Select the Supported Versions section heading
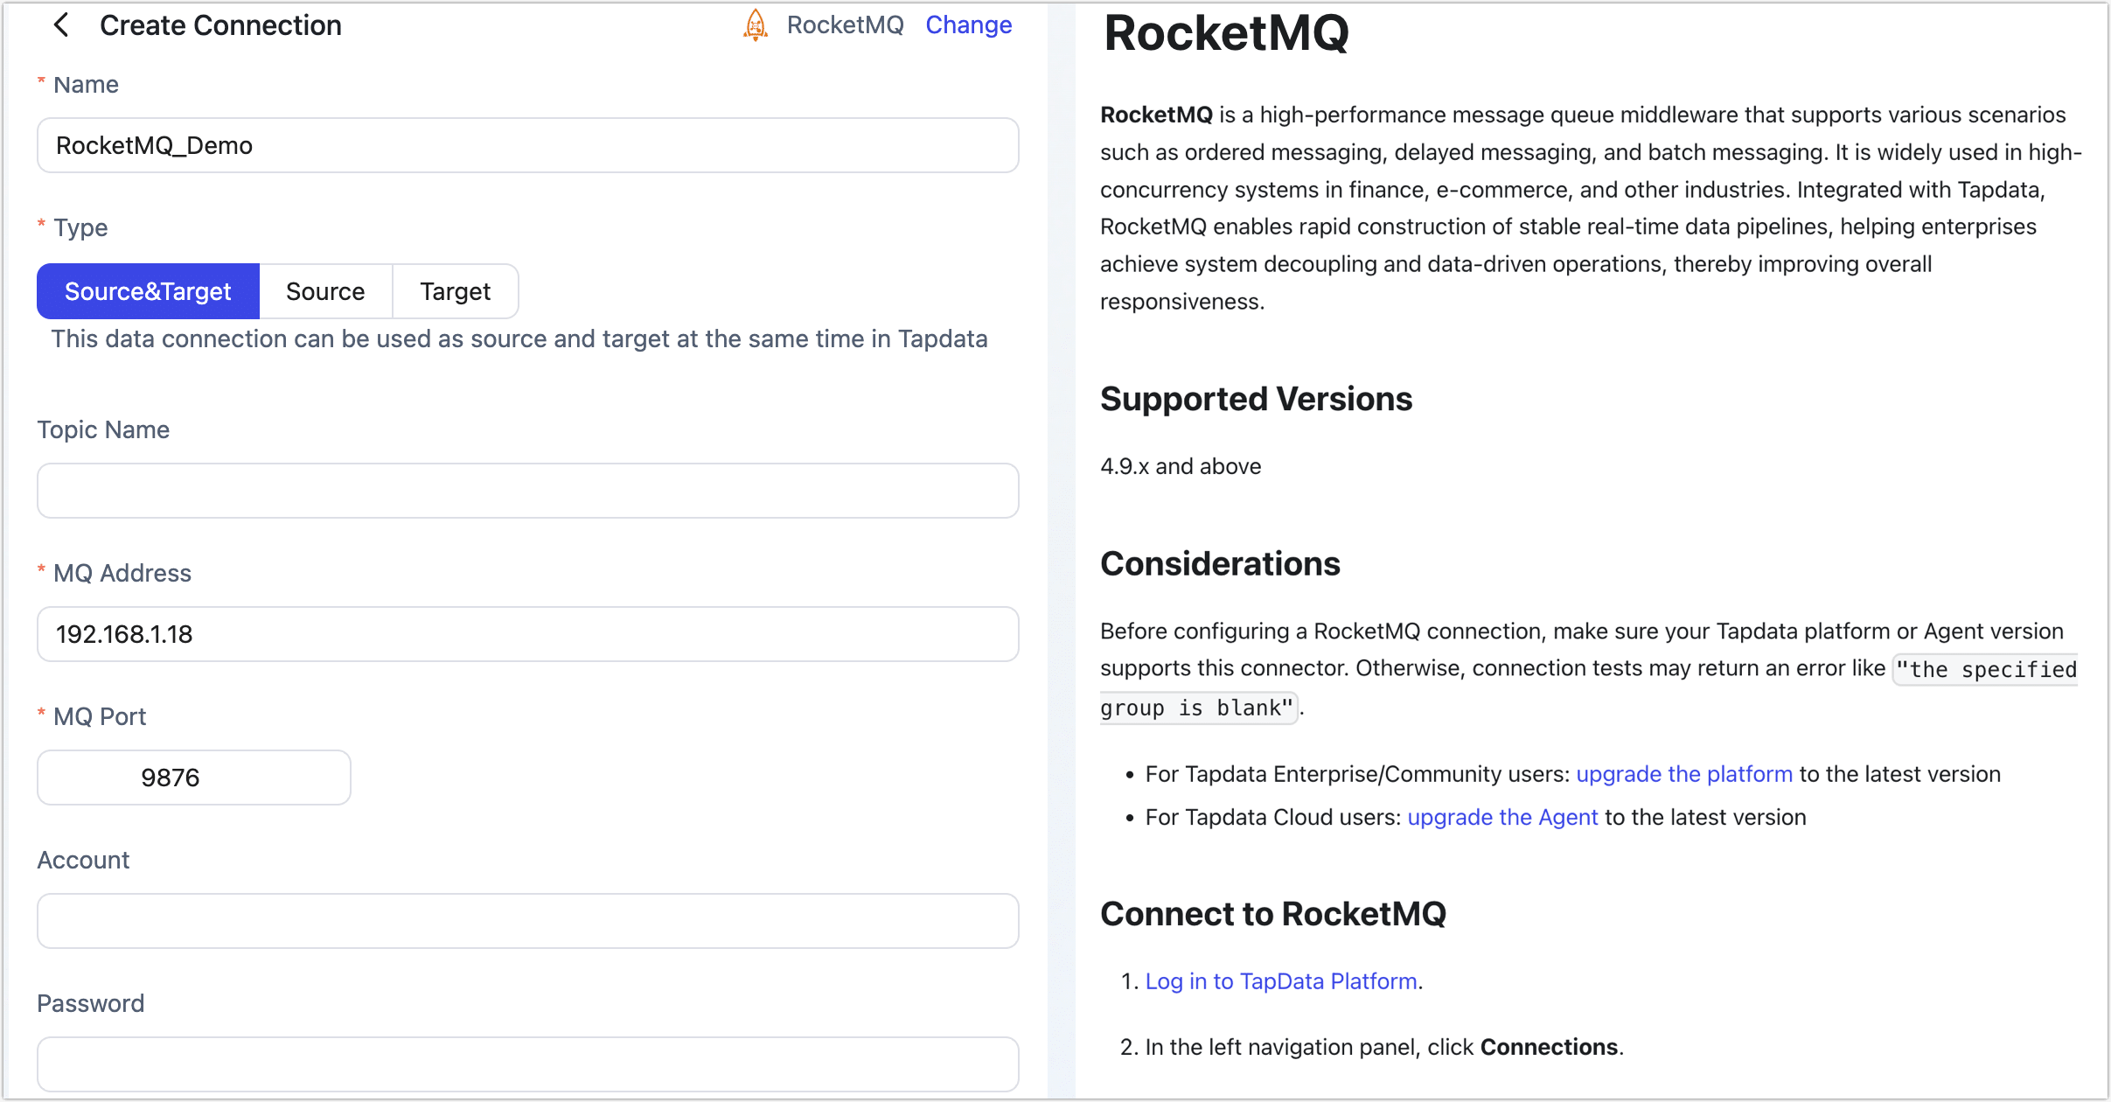This screenshot has width=2111, height=1102. [x=1255, y=399]
